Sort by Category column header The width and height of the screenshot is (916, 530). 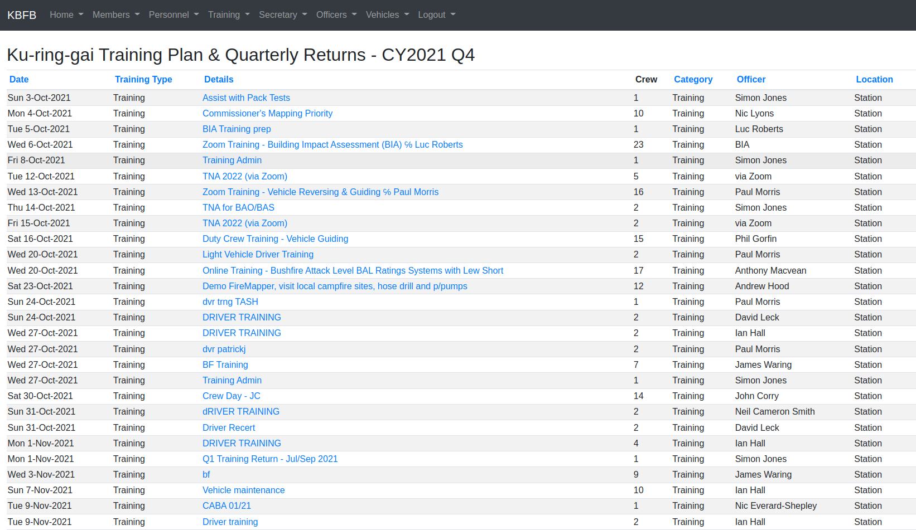[693, 80]
